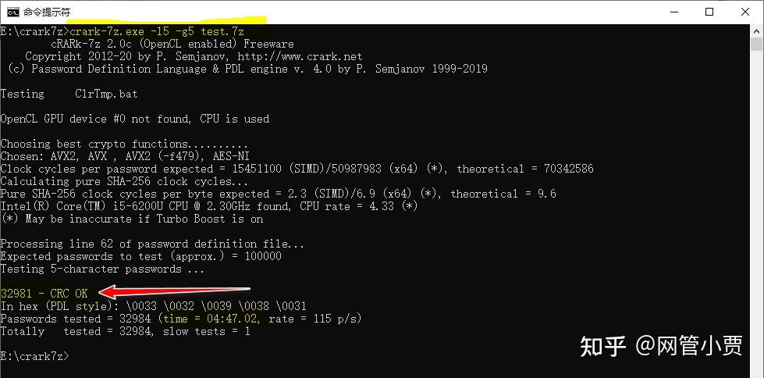Click the 知乎 watermark logo text
764x378 pixels.
coord(603,345)
